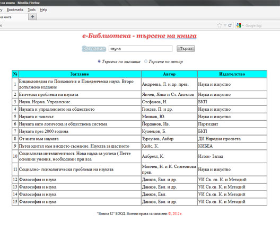Select title 'Етически проблеми на науката'

click(49, 94)
